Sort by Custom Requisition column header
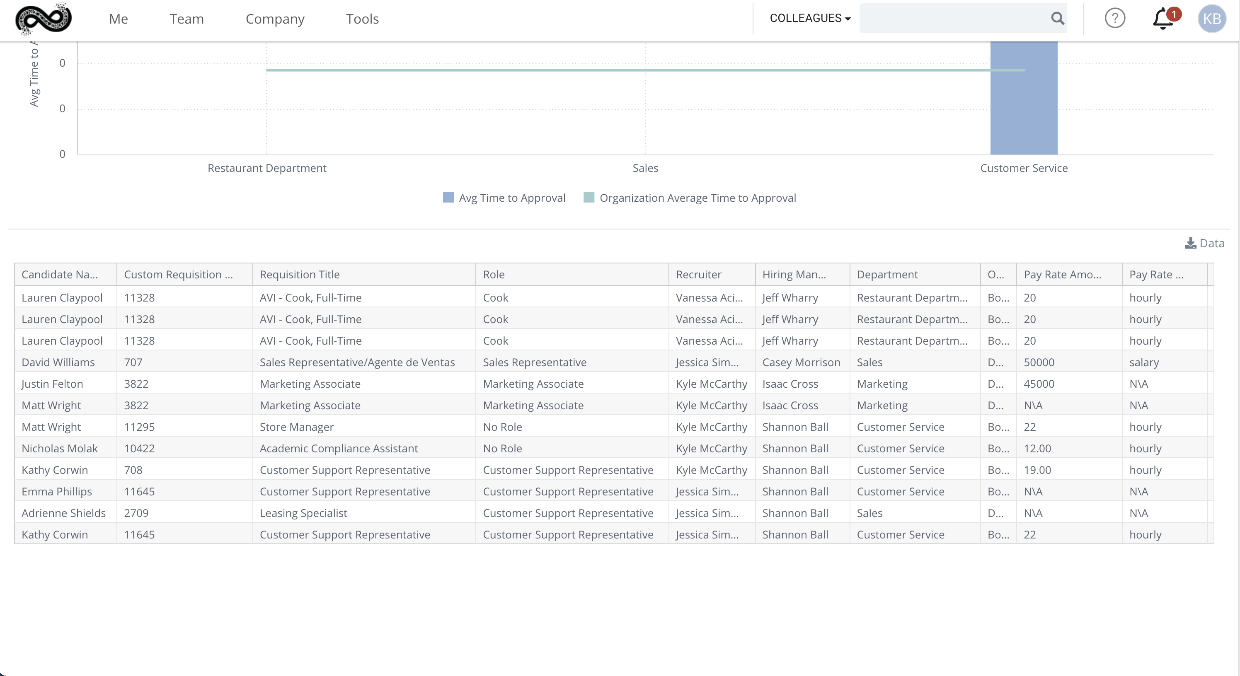 coord(185,274)
